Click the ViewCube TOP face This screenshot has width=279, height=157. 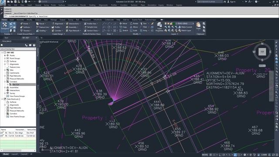pyautogui.click(x=262, y=52)
